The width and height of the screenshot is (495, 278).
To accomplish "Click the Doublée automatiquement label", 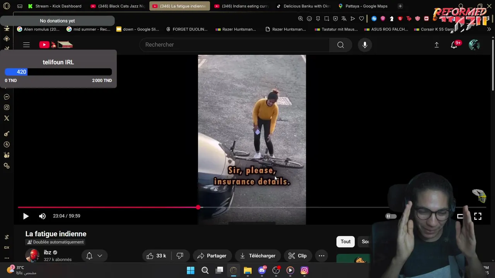I will [55, 242].
